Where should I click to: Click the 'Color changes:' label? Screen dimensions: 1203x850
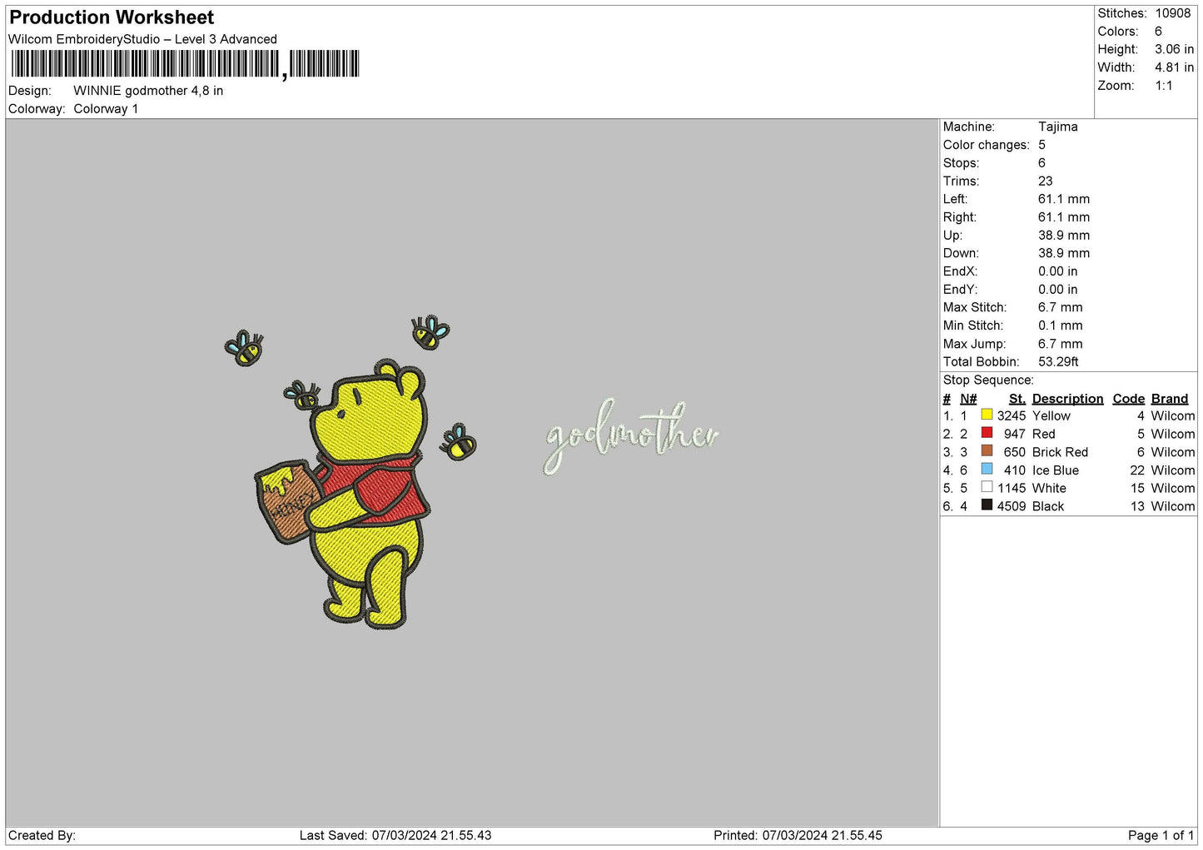point(986,145)
